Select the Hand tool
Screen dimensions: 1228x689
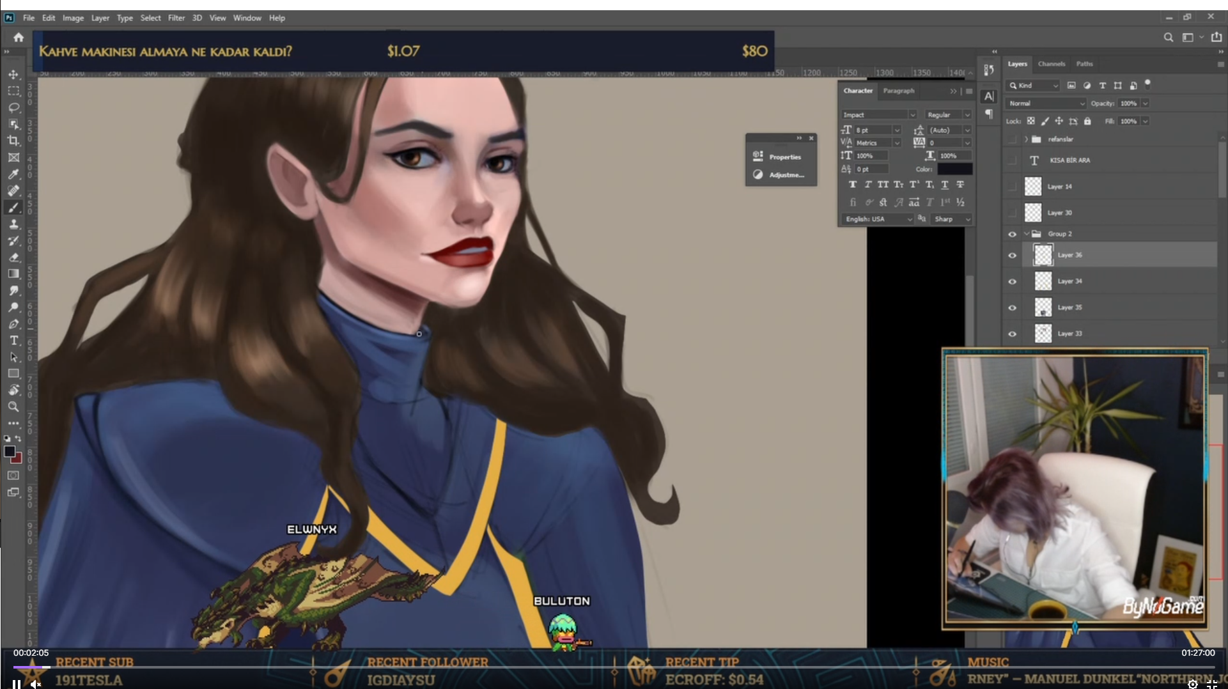[x=13, y=390]
